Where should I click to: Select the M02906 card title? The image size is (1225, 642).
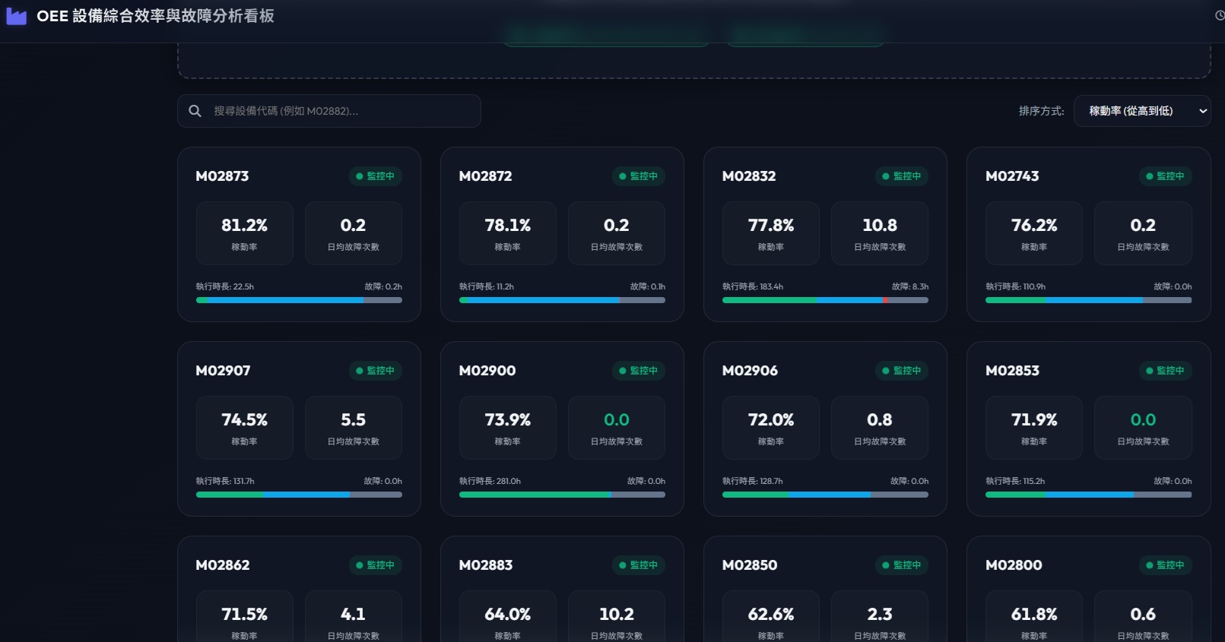[750, 371]
